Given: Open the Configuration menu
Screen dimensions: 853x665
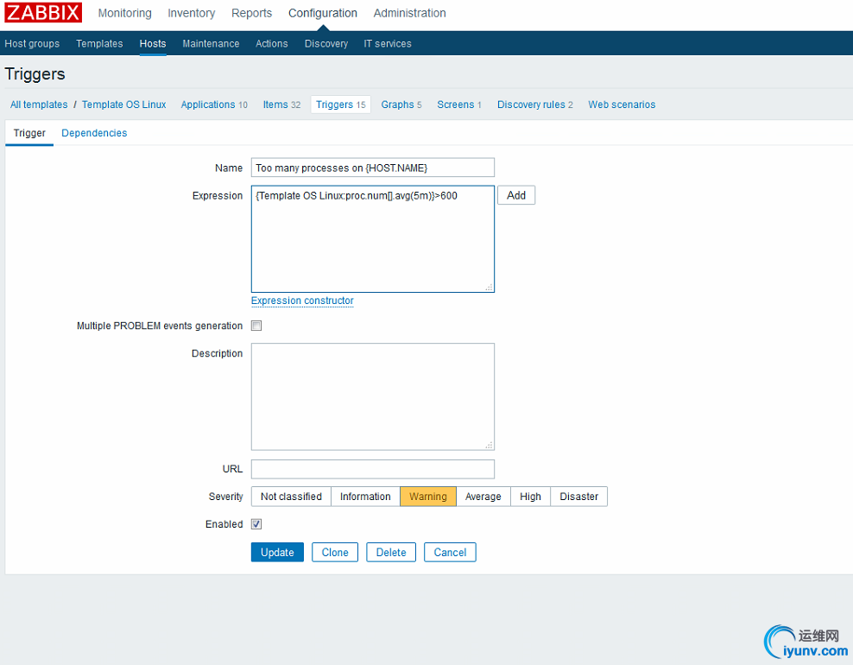Looking at the screenshot, I should pos(323,13).
